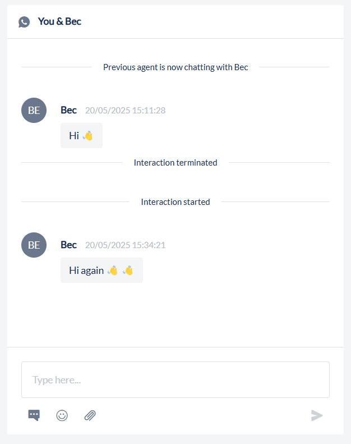
Task: Click "Previous agent is now chatting with Bec" notice
Action: (175, 67)
